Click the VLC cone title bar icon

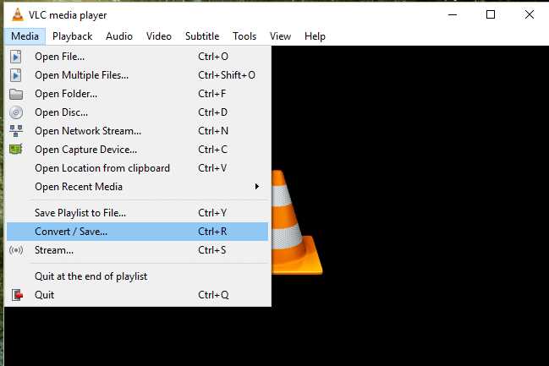point(17,14)
